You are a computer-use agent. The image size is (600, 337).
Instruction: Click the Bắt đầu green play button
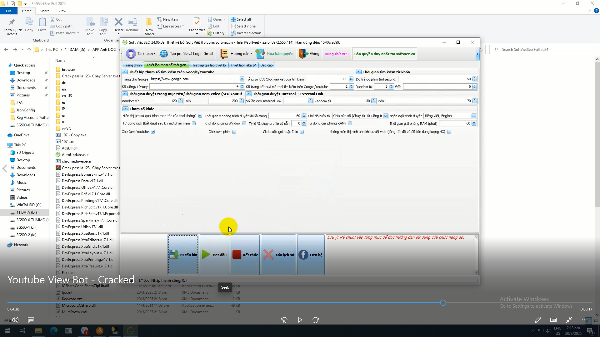pos(214,255)
